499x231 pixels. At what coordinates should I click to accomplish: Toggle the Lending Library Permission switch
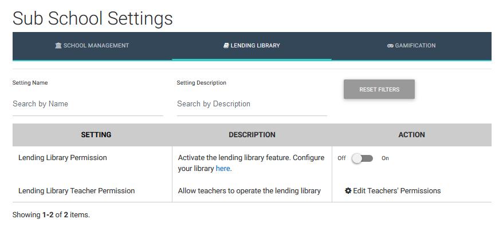pyautogui.click(x=363, y=158)
